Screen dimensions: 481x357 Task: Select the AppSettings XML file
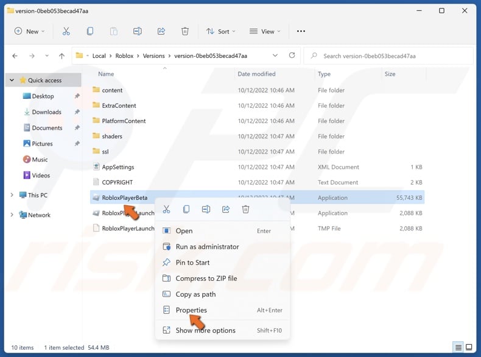click(257, 167)
